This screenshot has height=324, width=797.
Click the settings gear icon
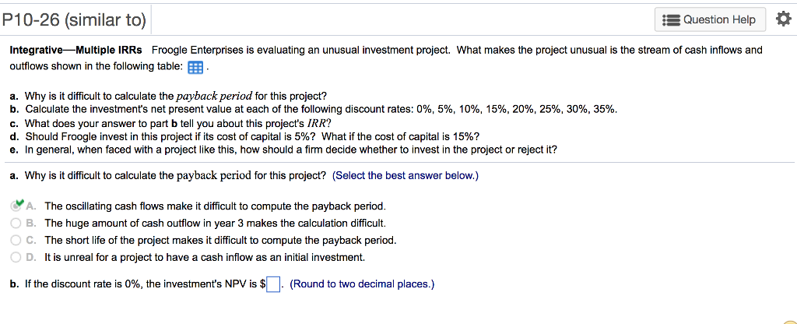[x=780, y=19]
